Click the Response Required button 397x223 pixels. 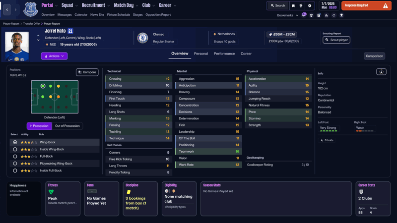point(366,5)
